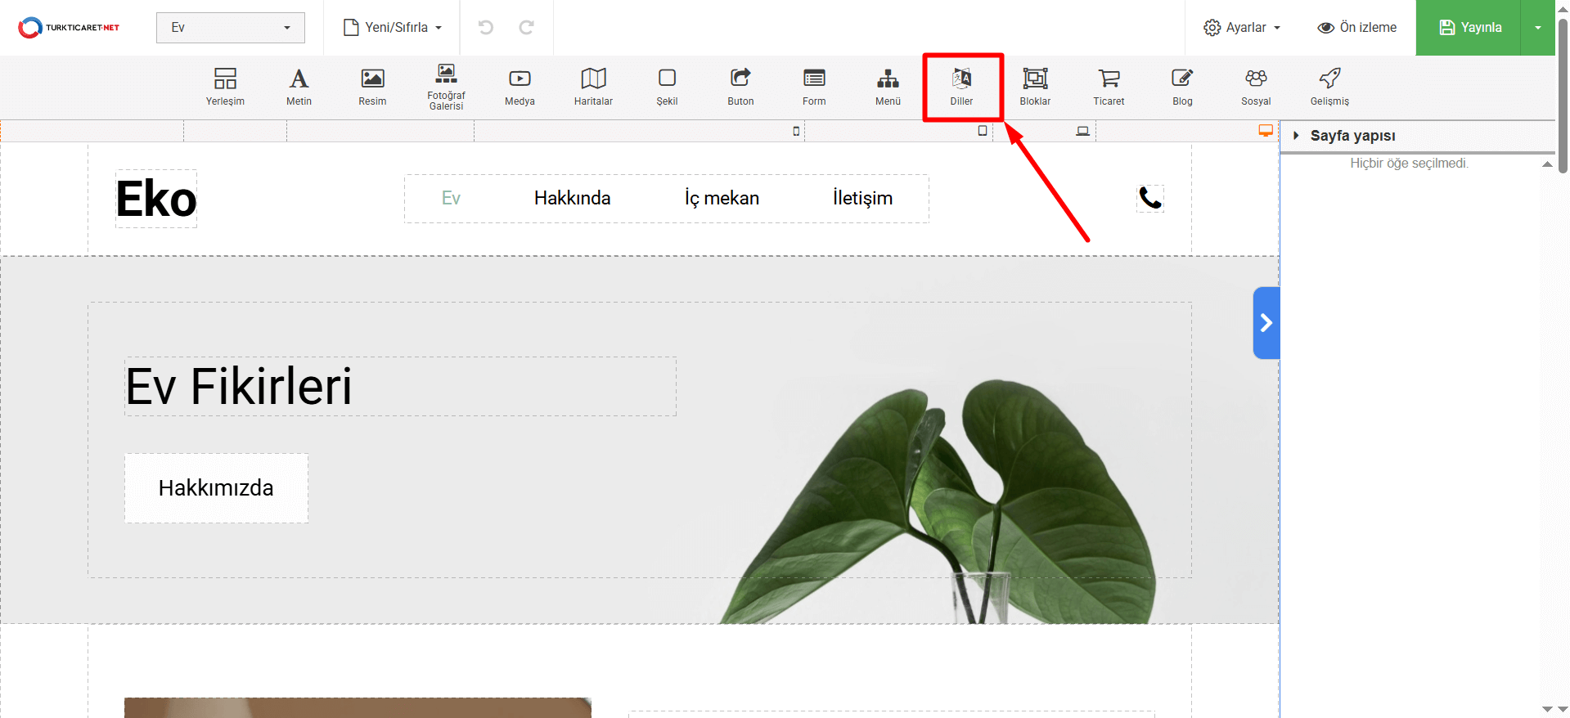Click İç mekan menu item
The image size is (1570, 718).
pyautogui.click(x=722, y=198)
